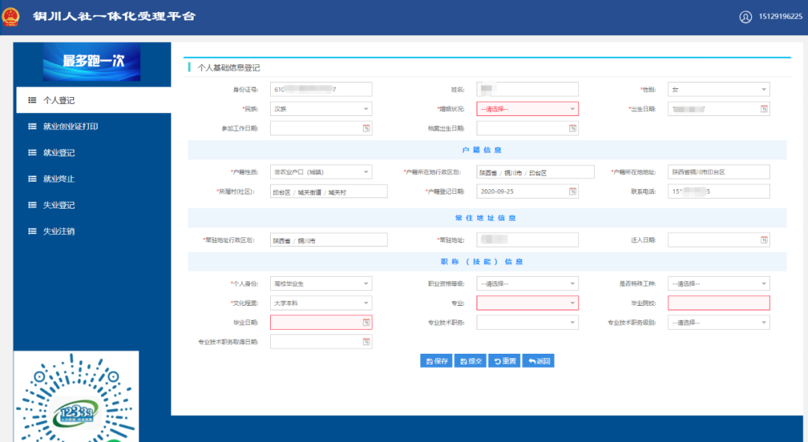This screenshot has width=808, height=442.
Task: Open calendar icon for 迁入日期 field
Action: 764,240
